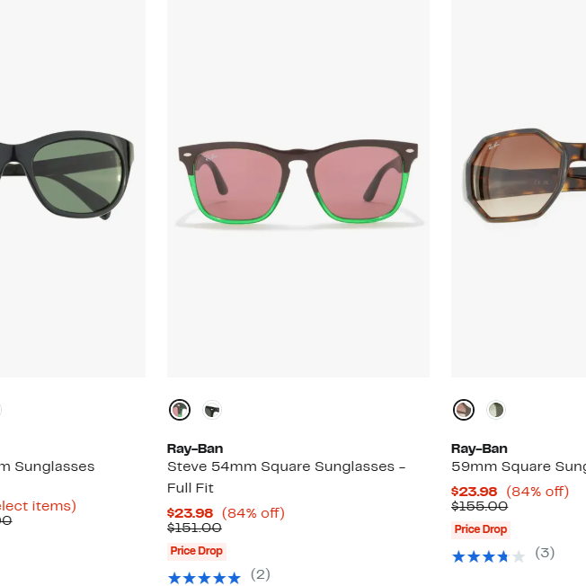Screen dimensions: 586x586
Task: Click the Ray-Ban brand above Steve sunglasses
Action: point(195,448)
